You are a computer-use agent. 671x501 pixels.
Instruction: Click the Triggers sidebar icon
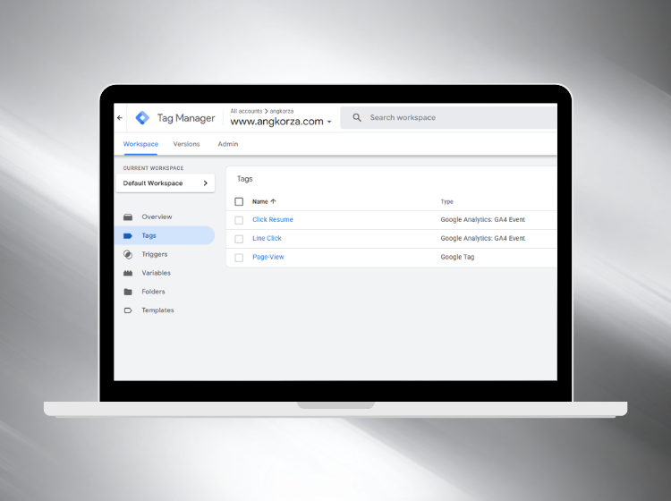point(128,254)
